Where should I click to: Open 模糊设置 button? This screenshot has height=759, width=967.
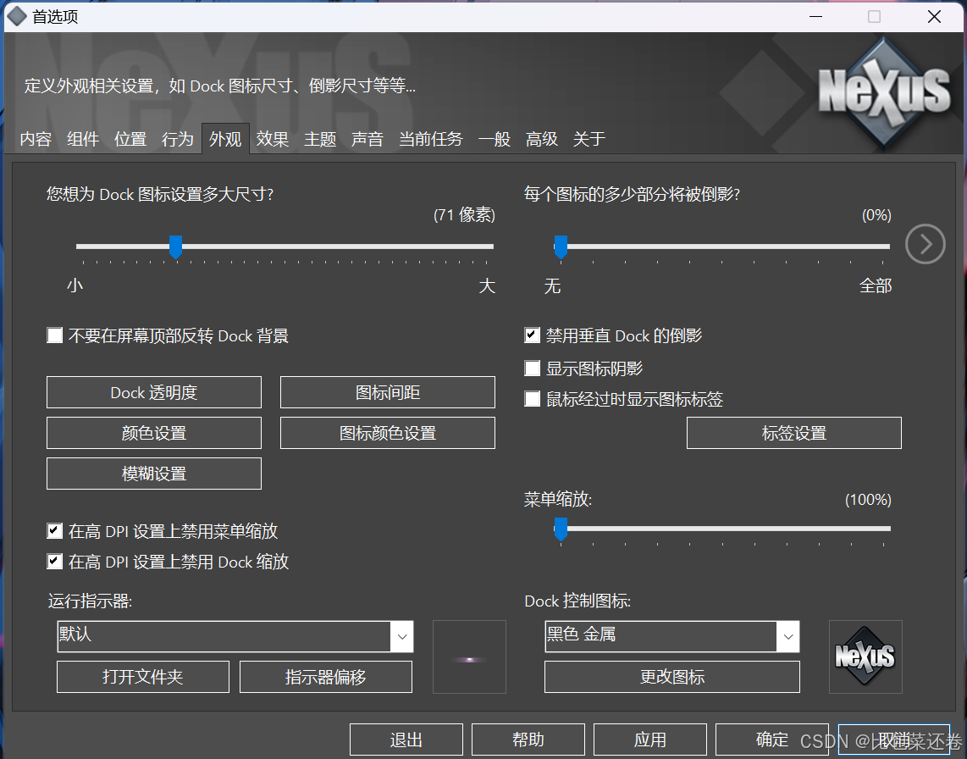[x=154, y=474]
